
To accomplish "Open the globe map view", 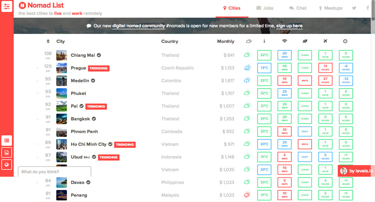I will 7,165.
